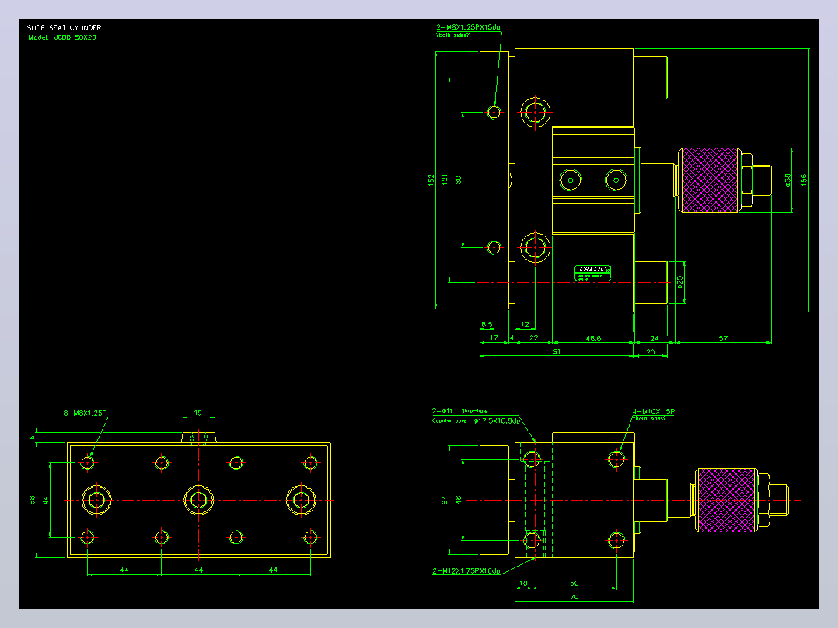This screenshot has height=628, width=838.
Task: Click the "2-M12X1.75PX16dp" callout text
Action: click(466, 570)
